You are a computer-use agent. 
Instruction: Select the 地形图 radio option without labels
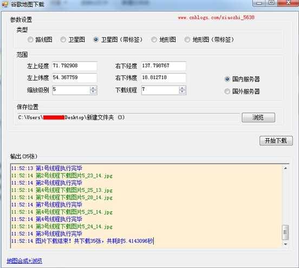[x=164, y=40]
